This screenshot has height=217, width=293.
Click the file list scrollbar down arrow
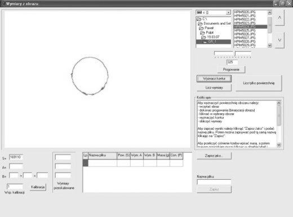pyautogui.click(x=270, y=45)
